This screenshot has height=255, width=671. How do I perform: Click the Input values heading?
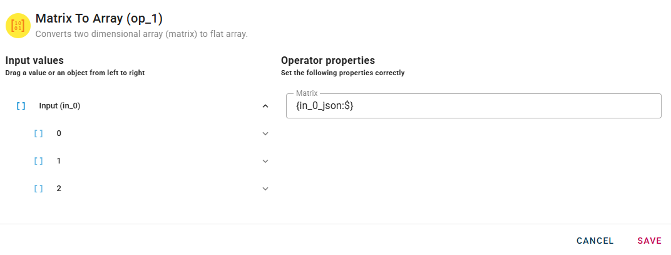[x=34, y=61]
